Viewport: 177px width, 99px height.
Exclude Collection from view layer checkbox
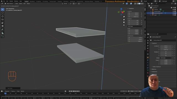171,8
